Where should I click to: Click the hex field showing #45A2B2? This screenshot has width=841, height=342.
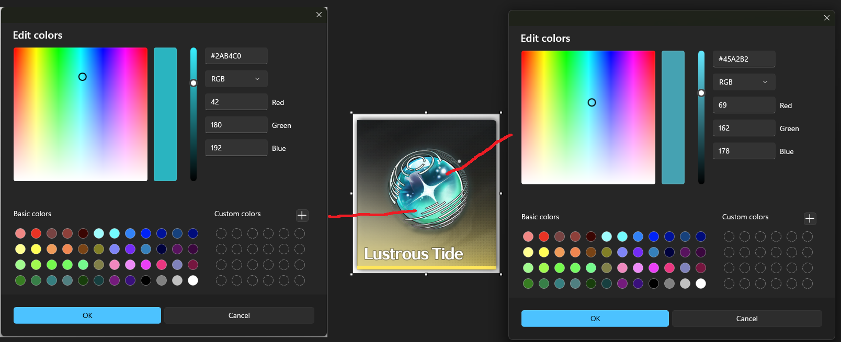(744, 59)
